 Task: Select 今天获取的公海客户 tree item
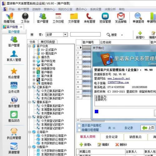[x=54, y=136]
